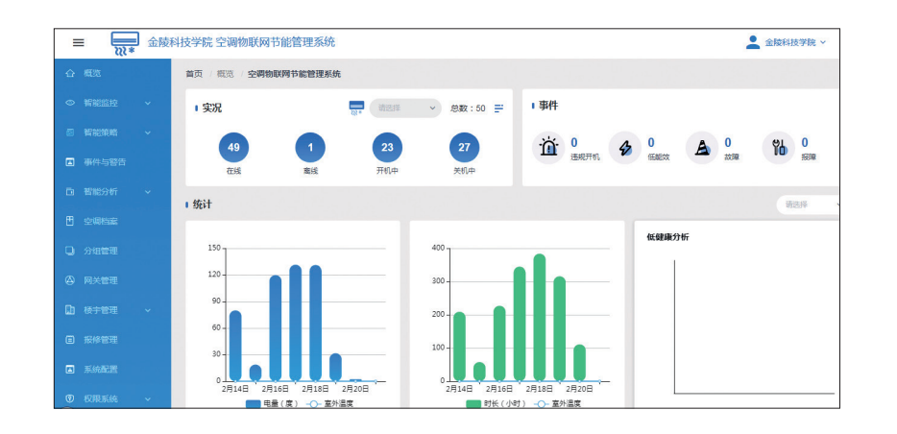Collapse sidebar with the hamburger menu icon

79,42
